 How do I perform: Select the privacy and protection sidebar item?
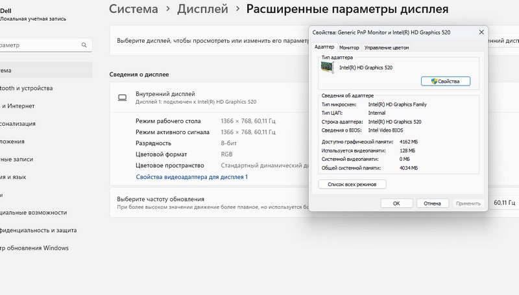pos(38,230)
